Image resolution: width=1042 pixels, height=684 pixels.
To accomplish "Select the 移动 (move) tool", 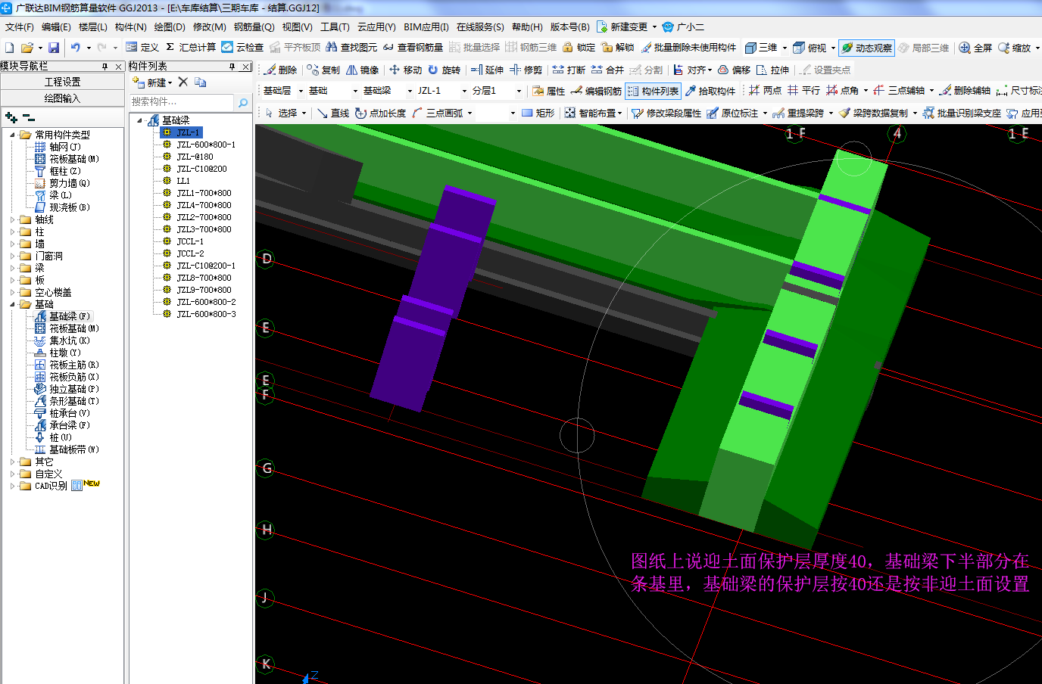I will pos(405,70).
